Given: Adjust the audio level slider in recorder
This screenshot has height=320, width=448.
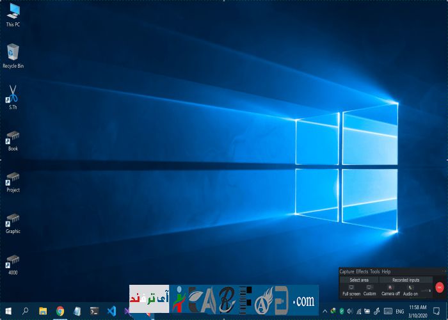Looking at the screenshot, I should click(x=425, y=291).
